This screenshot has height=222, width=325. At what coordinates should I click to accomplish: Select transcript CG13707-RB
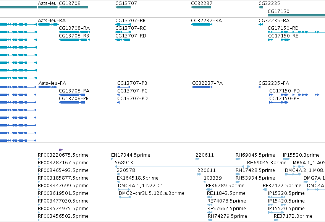click(x=130, y=21)
